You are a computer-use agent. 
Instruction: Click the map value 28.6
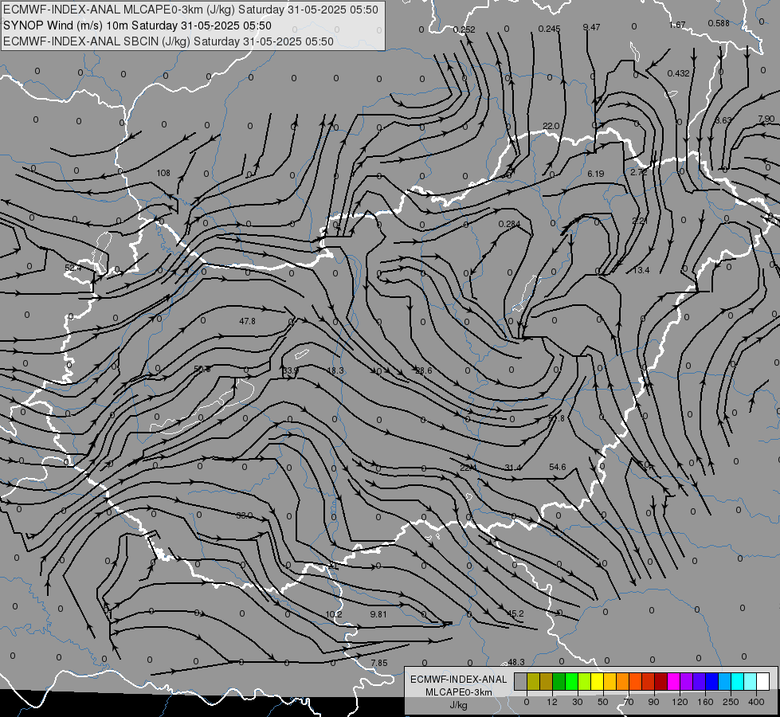[423, 370]
